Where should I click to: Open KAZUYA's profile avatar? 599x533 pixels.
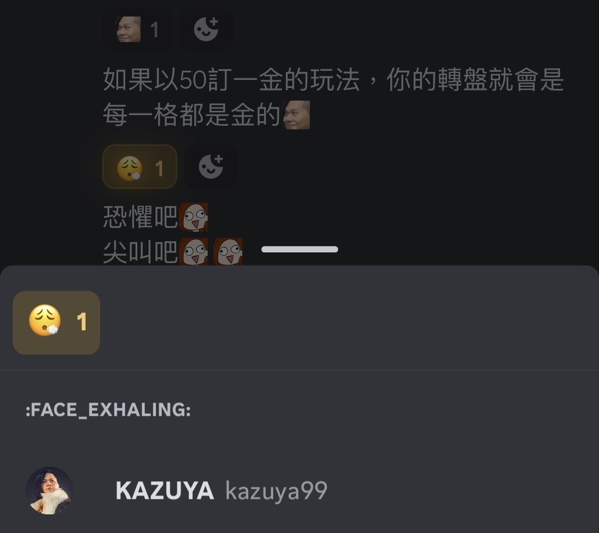tap(50, 490)
